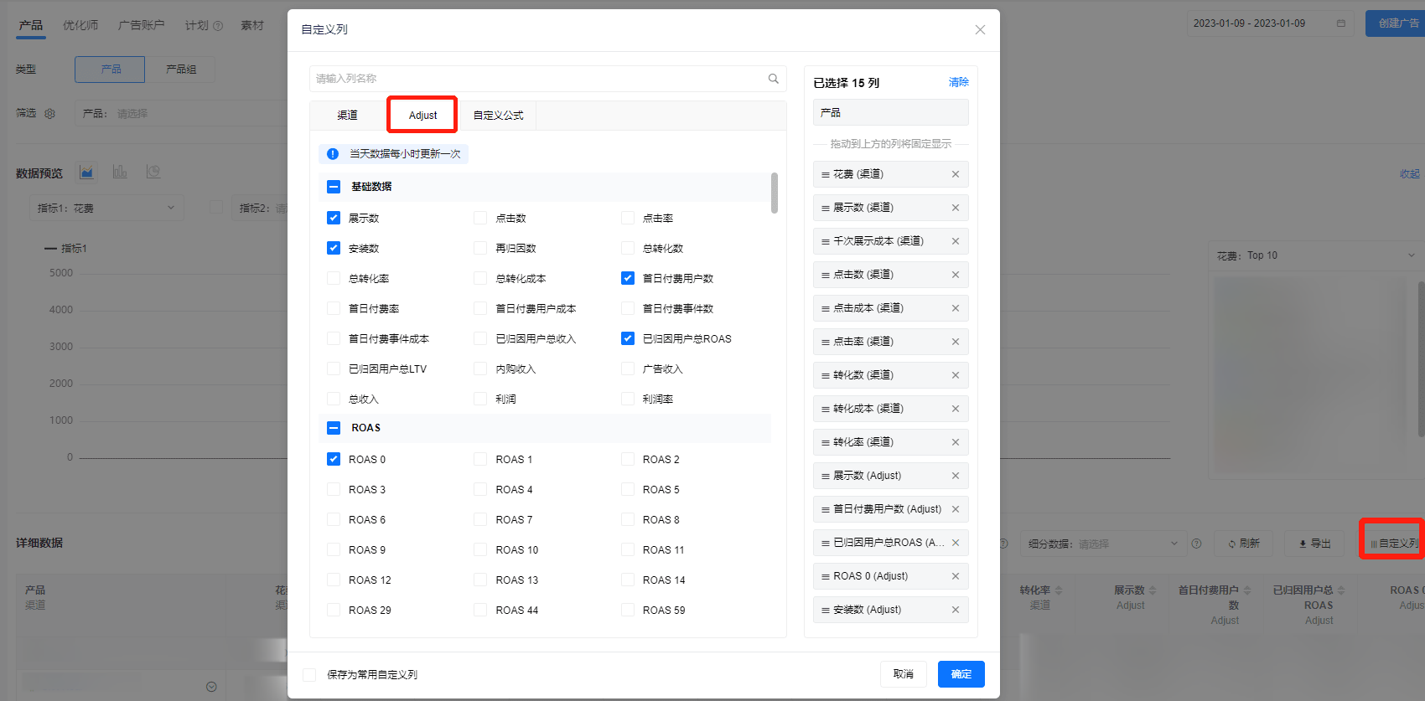Remove 点击率 (渠道) column
This screenshot has height=701, width=1425.
[955, 342]
